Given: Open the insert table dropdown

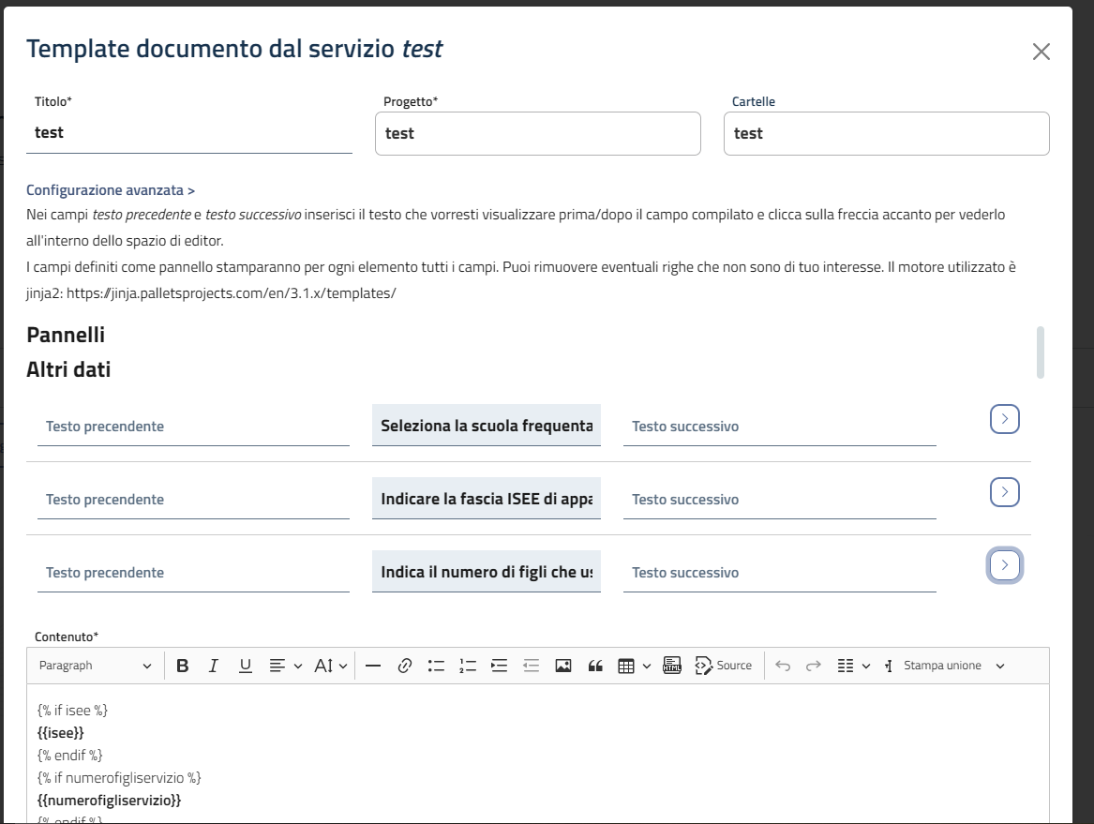Looking at the screenshot, I should tap(635, 666).
